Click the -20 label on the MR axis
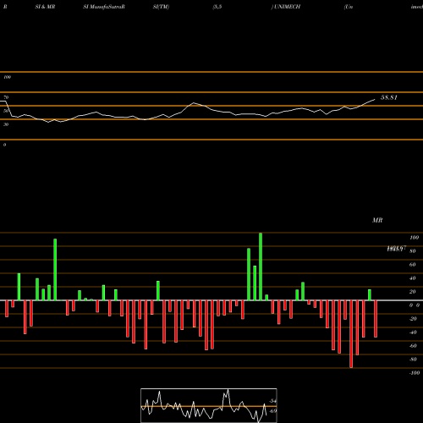The height and width of the screenshot is (423, 423). click(x=413, y=319)
